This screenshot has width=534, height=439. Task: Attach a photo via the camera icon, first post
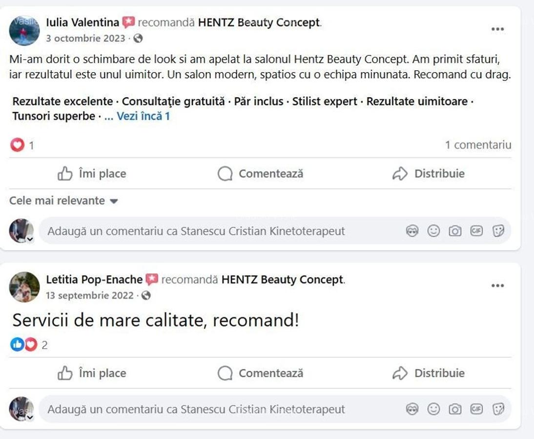[454, 231]
